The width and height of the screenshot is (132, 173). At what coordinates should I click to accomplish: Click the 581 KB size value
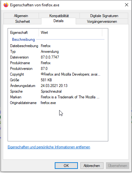(46, 80)
